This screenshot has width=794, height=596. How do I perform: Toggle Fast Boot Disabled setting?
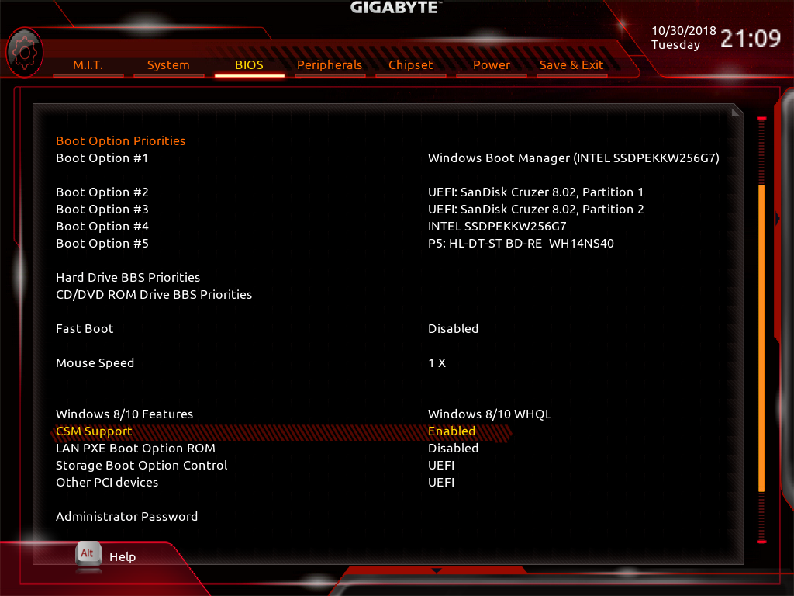click(x=453, y=329)
